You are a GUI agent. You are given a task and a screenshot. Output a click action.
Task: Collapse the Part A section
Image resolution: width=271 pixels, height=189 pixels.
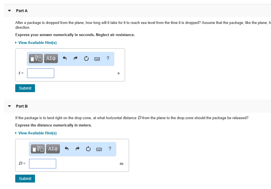pyautogui.click(x=10, y=11)
